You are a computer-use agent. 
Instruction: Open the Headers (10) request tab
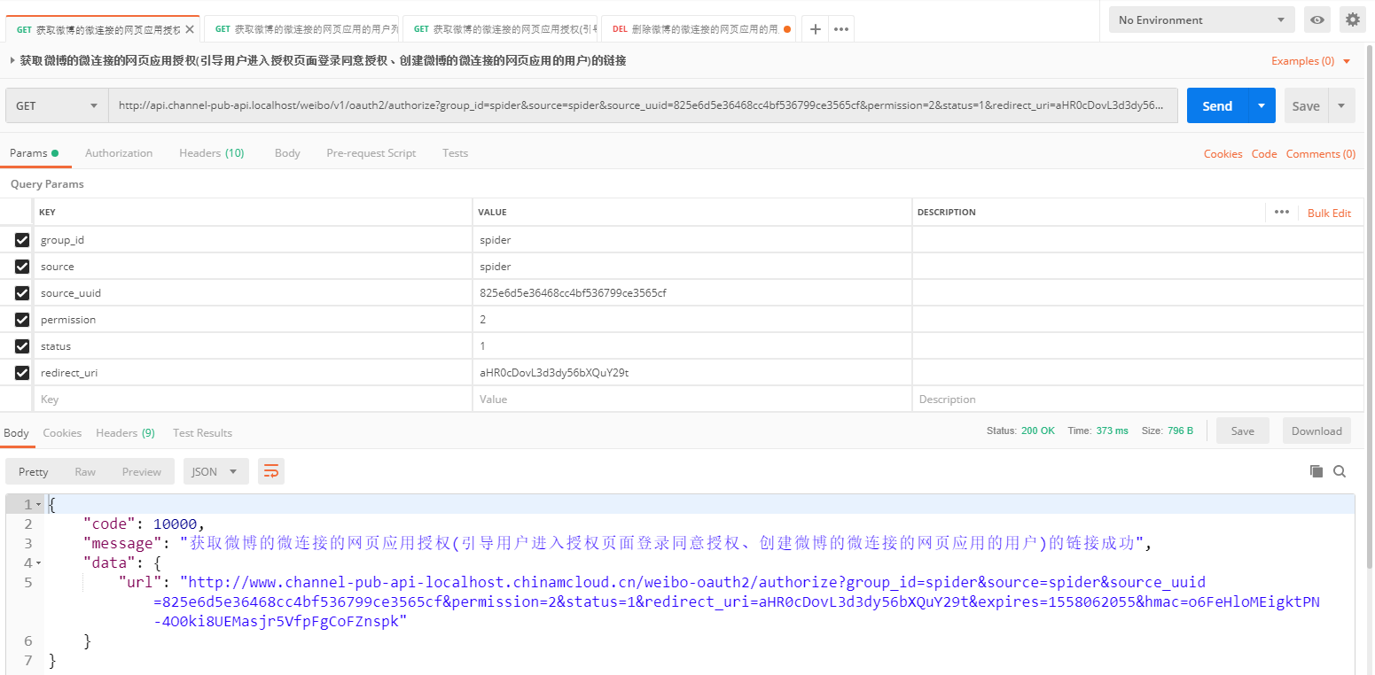click(x=212, y=153)
